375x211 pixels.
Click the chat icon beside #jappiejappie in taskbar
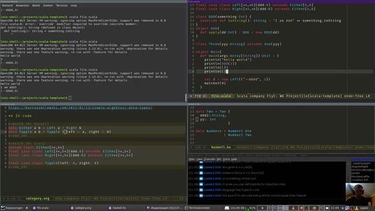[148, 208]
